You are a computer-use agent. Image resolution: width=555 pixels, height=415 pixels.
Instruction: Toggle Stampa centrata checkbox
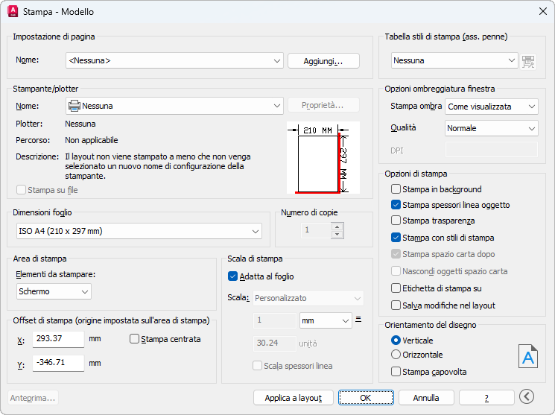pyautogui.click(x=135, y=339)
